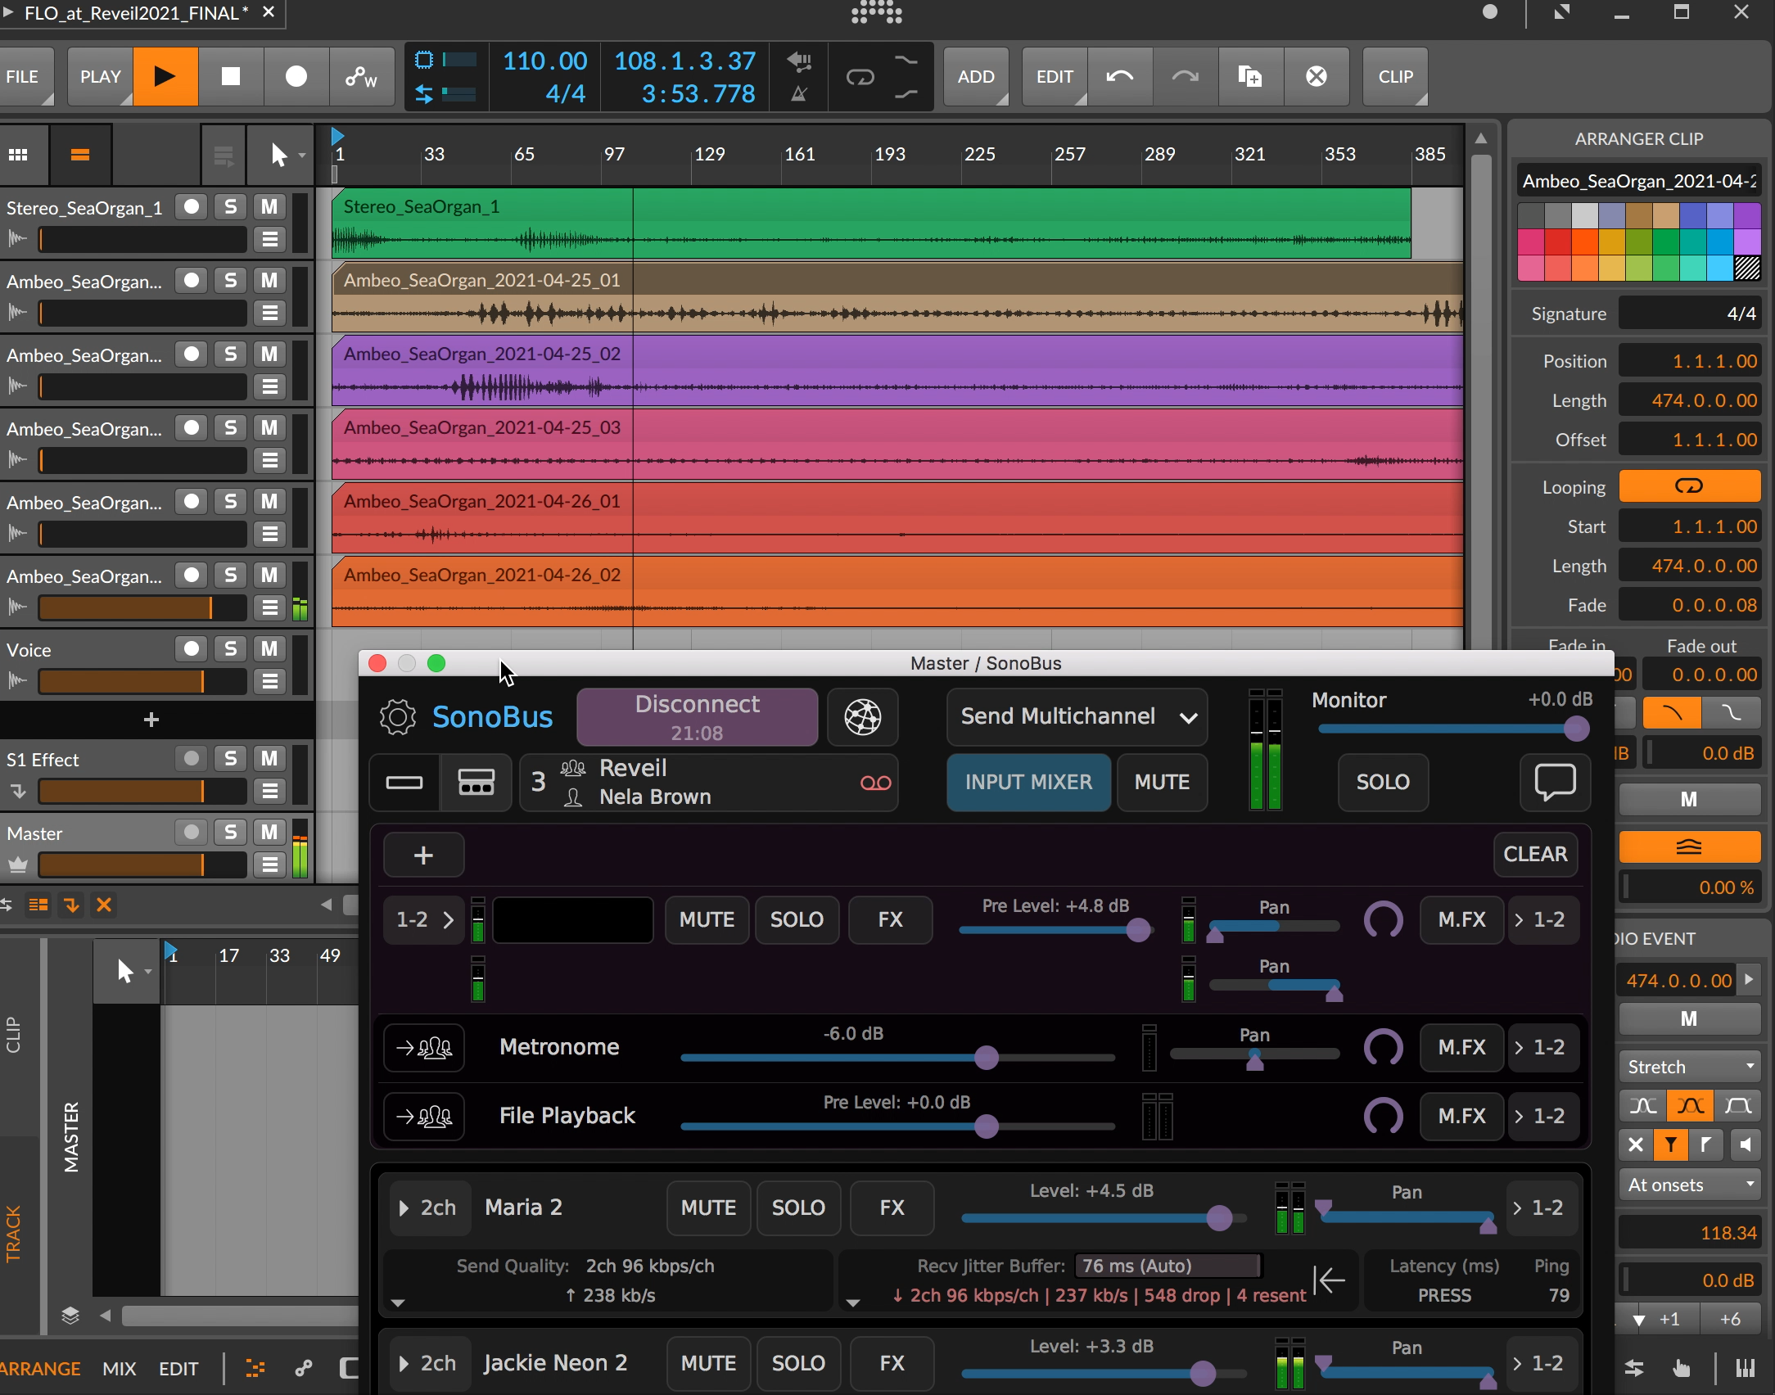
Task: Switch to the MIX view tab
Action: [120, 1369]
